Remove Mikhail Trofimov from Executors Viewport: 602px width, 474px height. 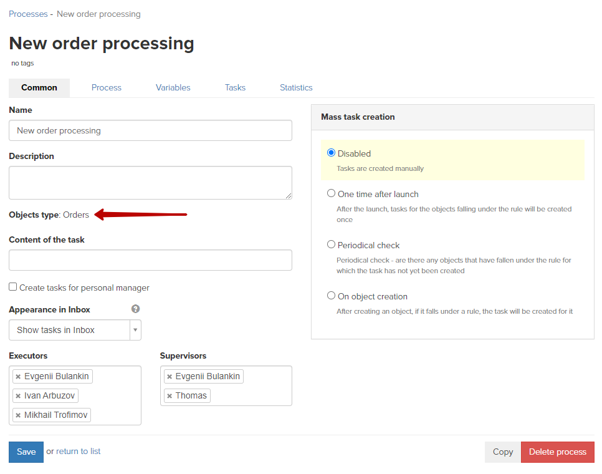[18, 415]
